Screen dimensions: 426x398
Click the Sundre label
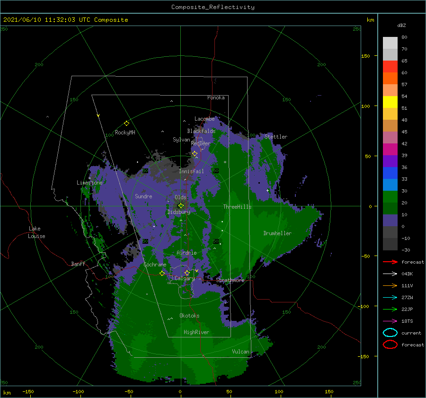[143, 196]
